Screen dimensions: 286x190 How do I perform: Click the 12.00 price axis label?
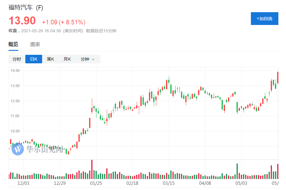tap(15, 101)
